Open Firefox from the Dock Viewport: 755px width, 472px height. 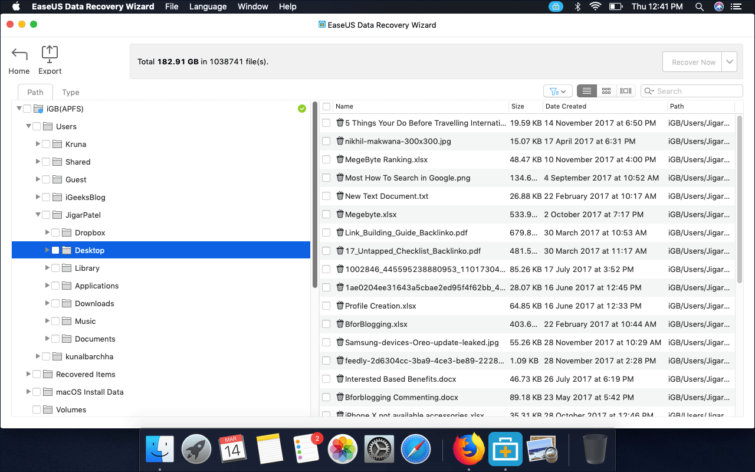(x=468, y=450)
